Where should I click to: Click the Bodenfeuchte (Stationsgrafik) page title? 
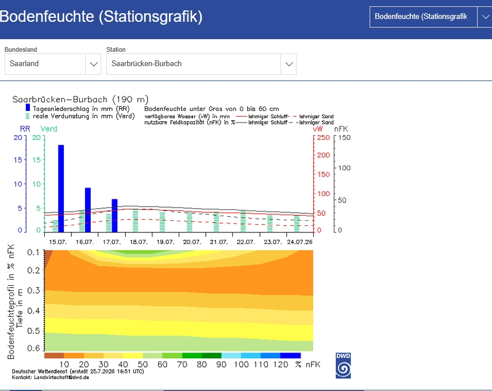101,16
